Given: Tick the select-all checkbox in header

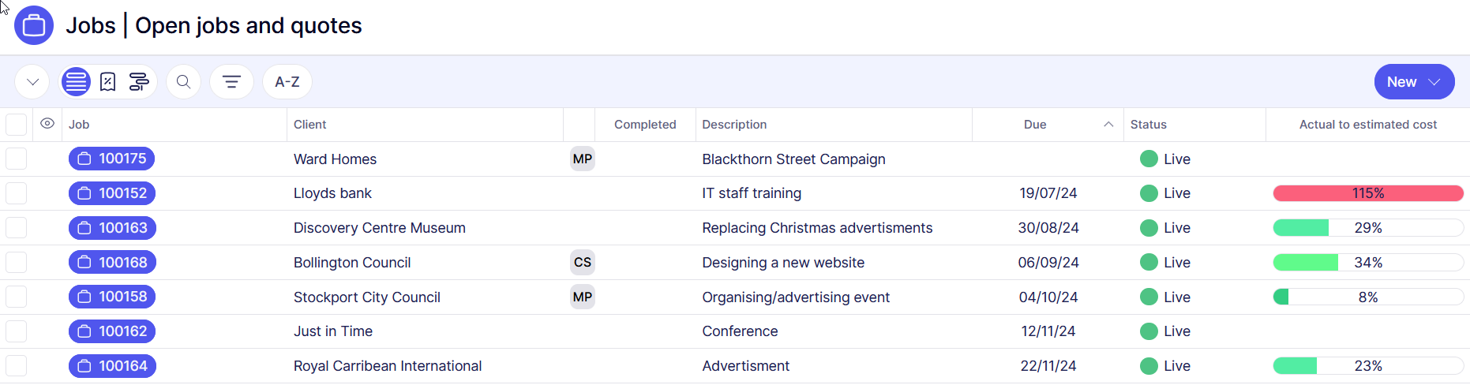Looking at the screenshot, I should (x=16, y=125).
